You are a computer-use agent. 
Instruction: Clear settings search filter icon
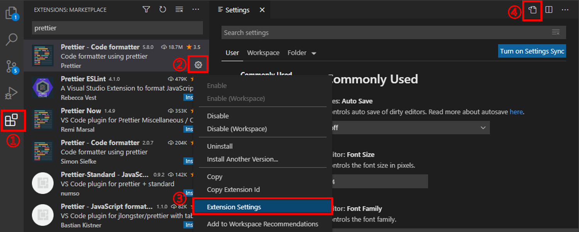pyautogui.click(x=555, y=32)
